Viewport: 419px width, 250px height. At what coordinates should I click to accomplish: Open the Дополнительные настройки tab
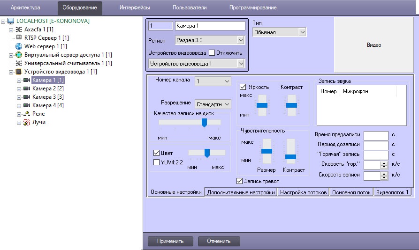click(x=241, y=192)
